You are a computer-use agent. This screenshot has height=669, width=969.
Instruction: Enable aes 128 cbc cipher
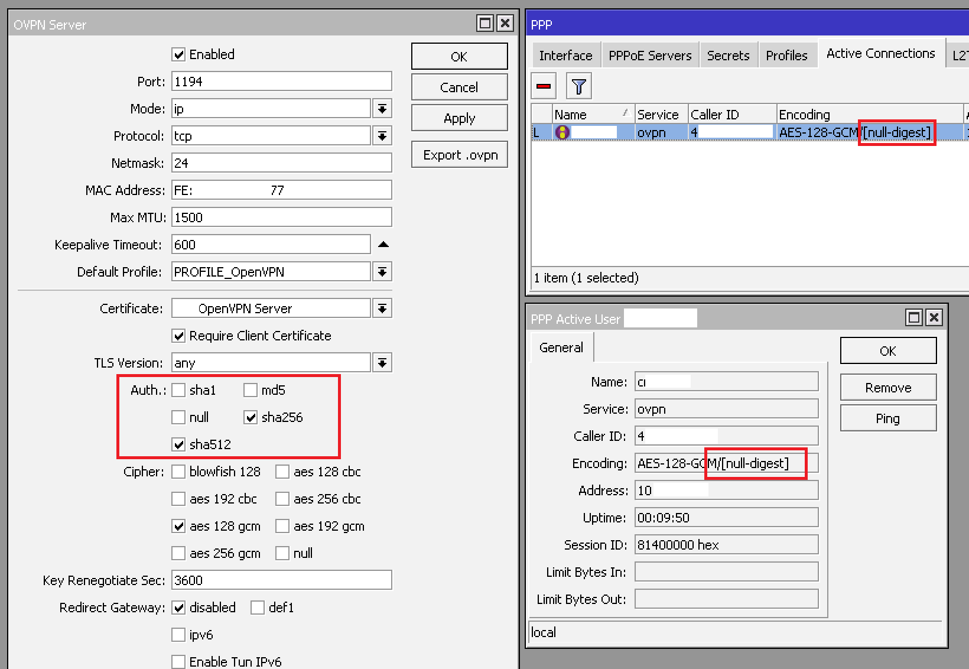282,472
